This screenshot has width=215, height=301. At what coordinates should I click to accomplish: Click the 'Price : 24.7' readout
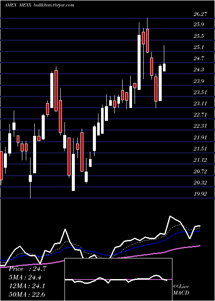point(28,269)
